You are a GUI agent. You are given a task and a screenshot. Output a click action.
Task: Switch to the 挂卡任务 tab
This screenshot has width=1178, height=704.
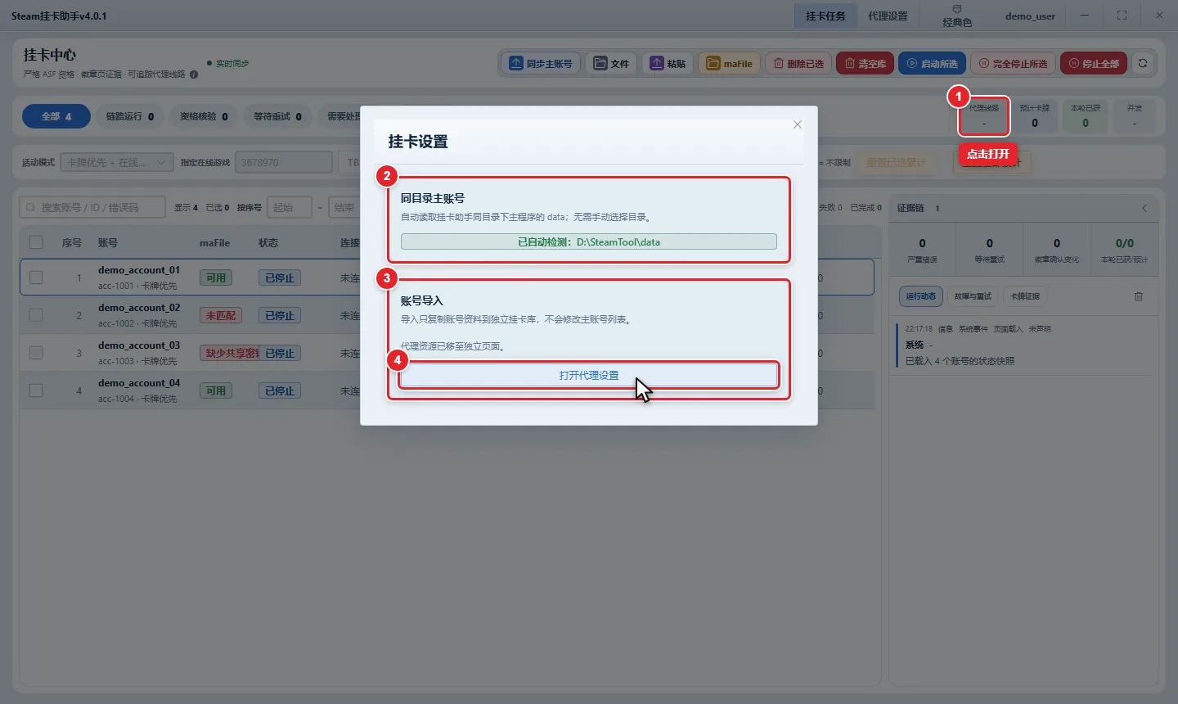click(x=825, y=16)
